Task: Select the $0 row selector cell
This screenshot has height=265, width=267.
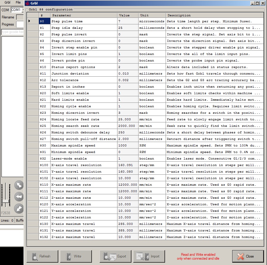Action: point(33,21)
